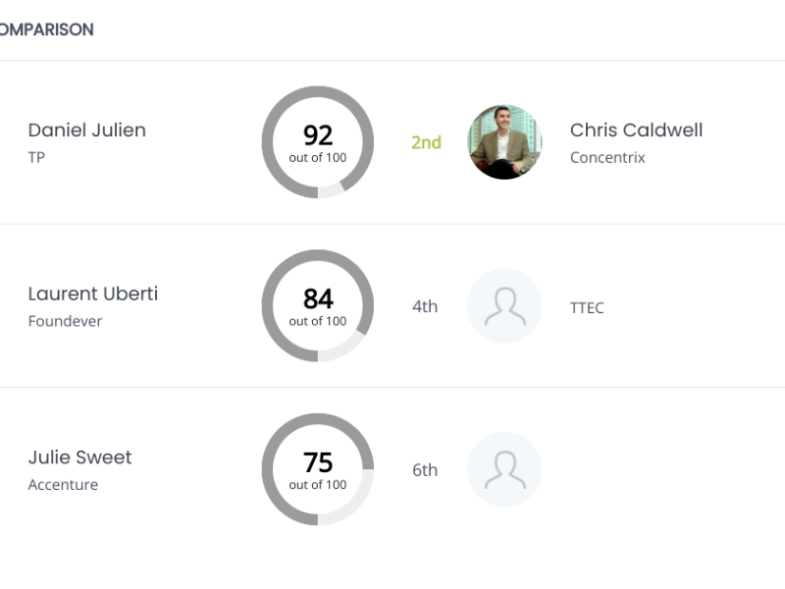Click the green 2nd rank label
The image size is (785, 589).
pyautogui.click(x=426, y=142)
